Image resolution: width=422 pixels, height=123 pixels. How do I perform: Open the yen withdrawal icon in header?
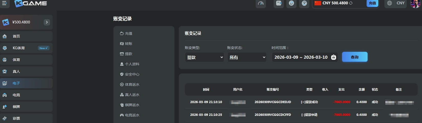tap(304, 3)
